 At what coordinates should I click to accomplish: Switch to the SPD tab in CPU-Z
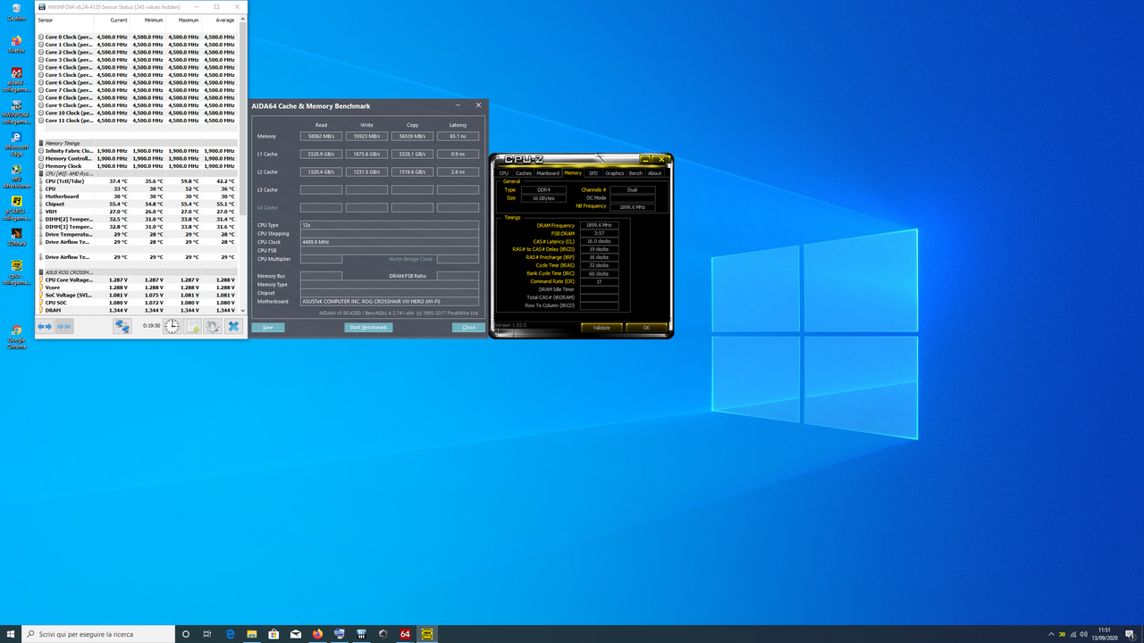pyautogui.click(x=593, y=173)
